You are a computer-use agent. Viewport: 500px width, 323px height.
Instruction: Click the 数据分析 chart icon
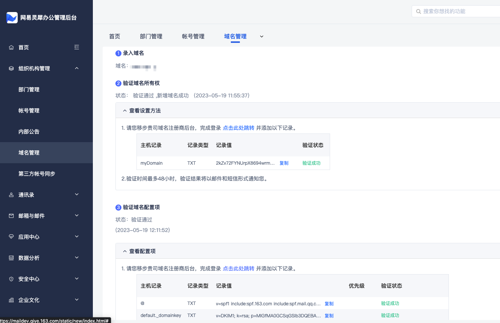11,258
